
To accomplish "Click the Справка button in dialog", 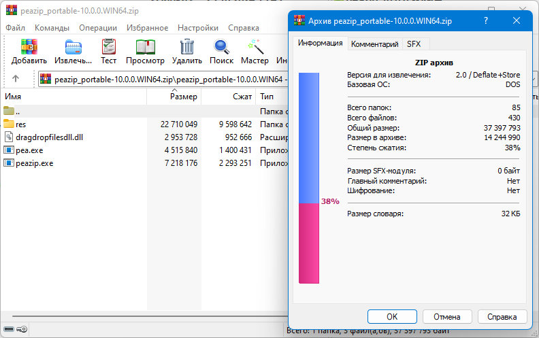I will tap(502, 316).
